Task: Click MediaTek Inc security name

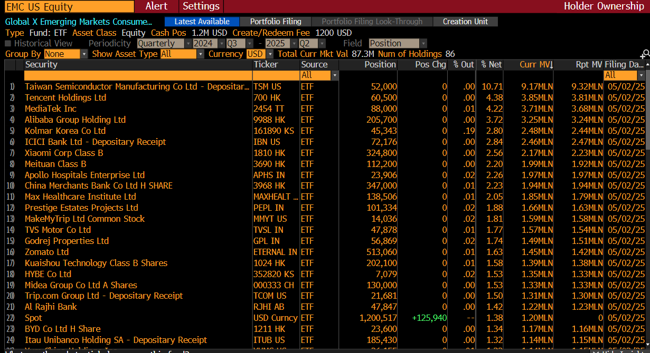Action: click(51, 109)
